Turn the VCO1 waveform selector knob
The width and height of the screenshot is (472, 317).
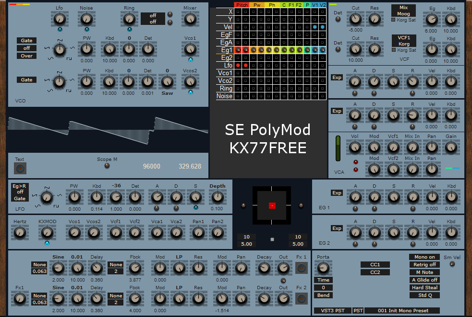(x=60, y=49)
